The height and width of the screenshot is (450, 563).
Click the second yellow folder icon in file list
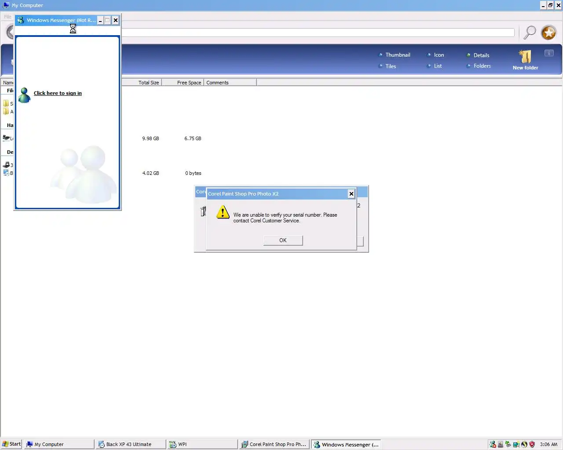click(6, 111)
